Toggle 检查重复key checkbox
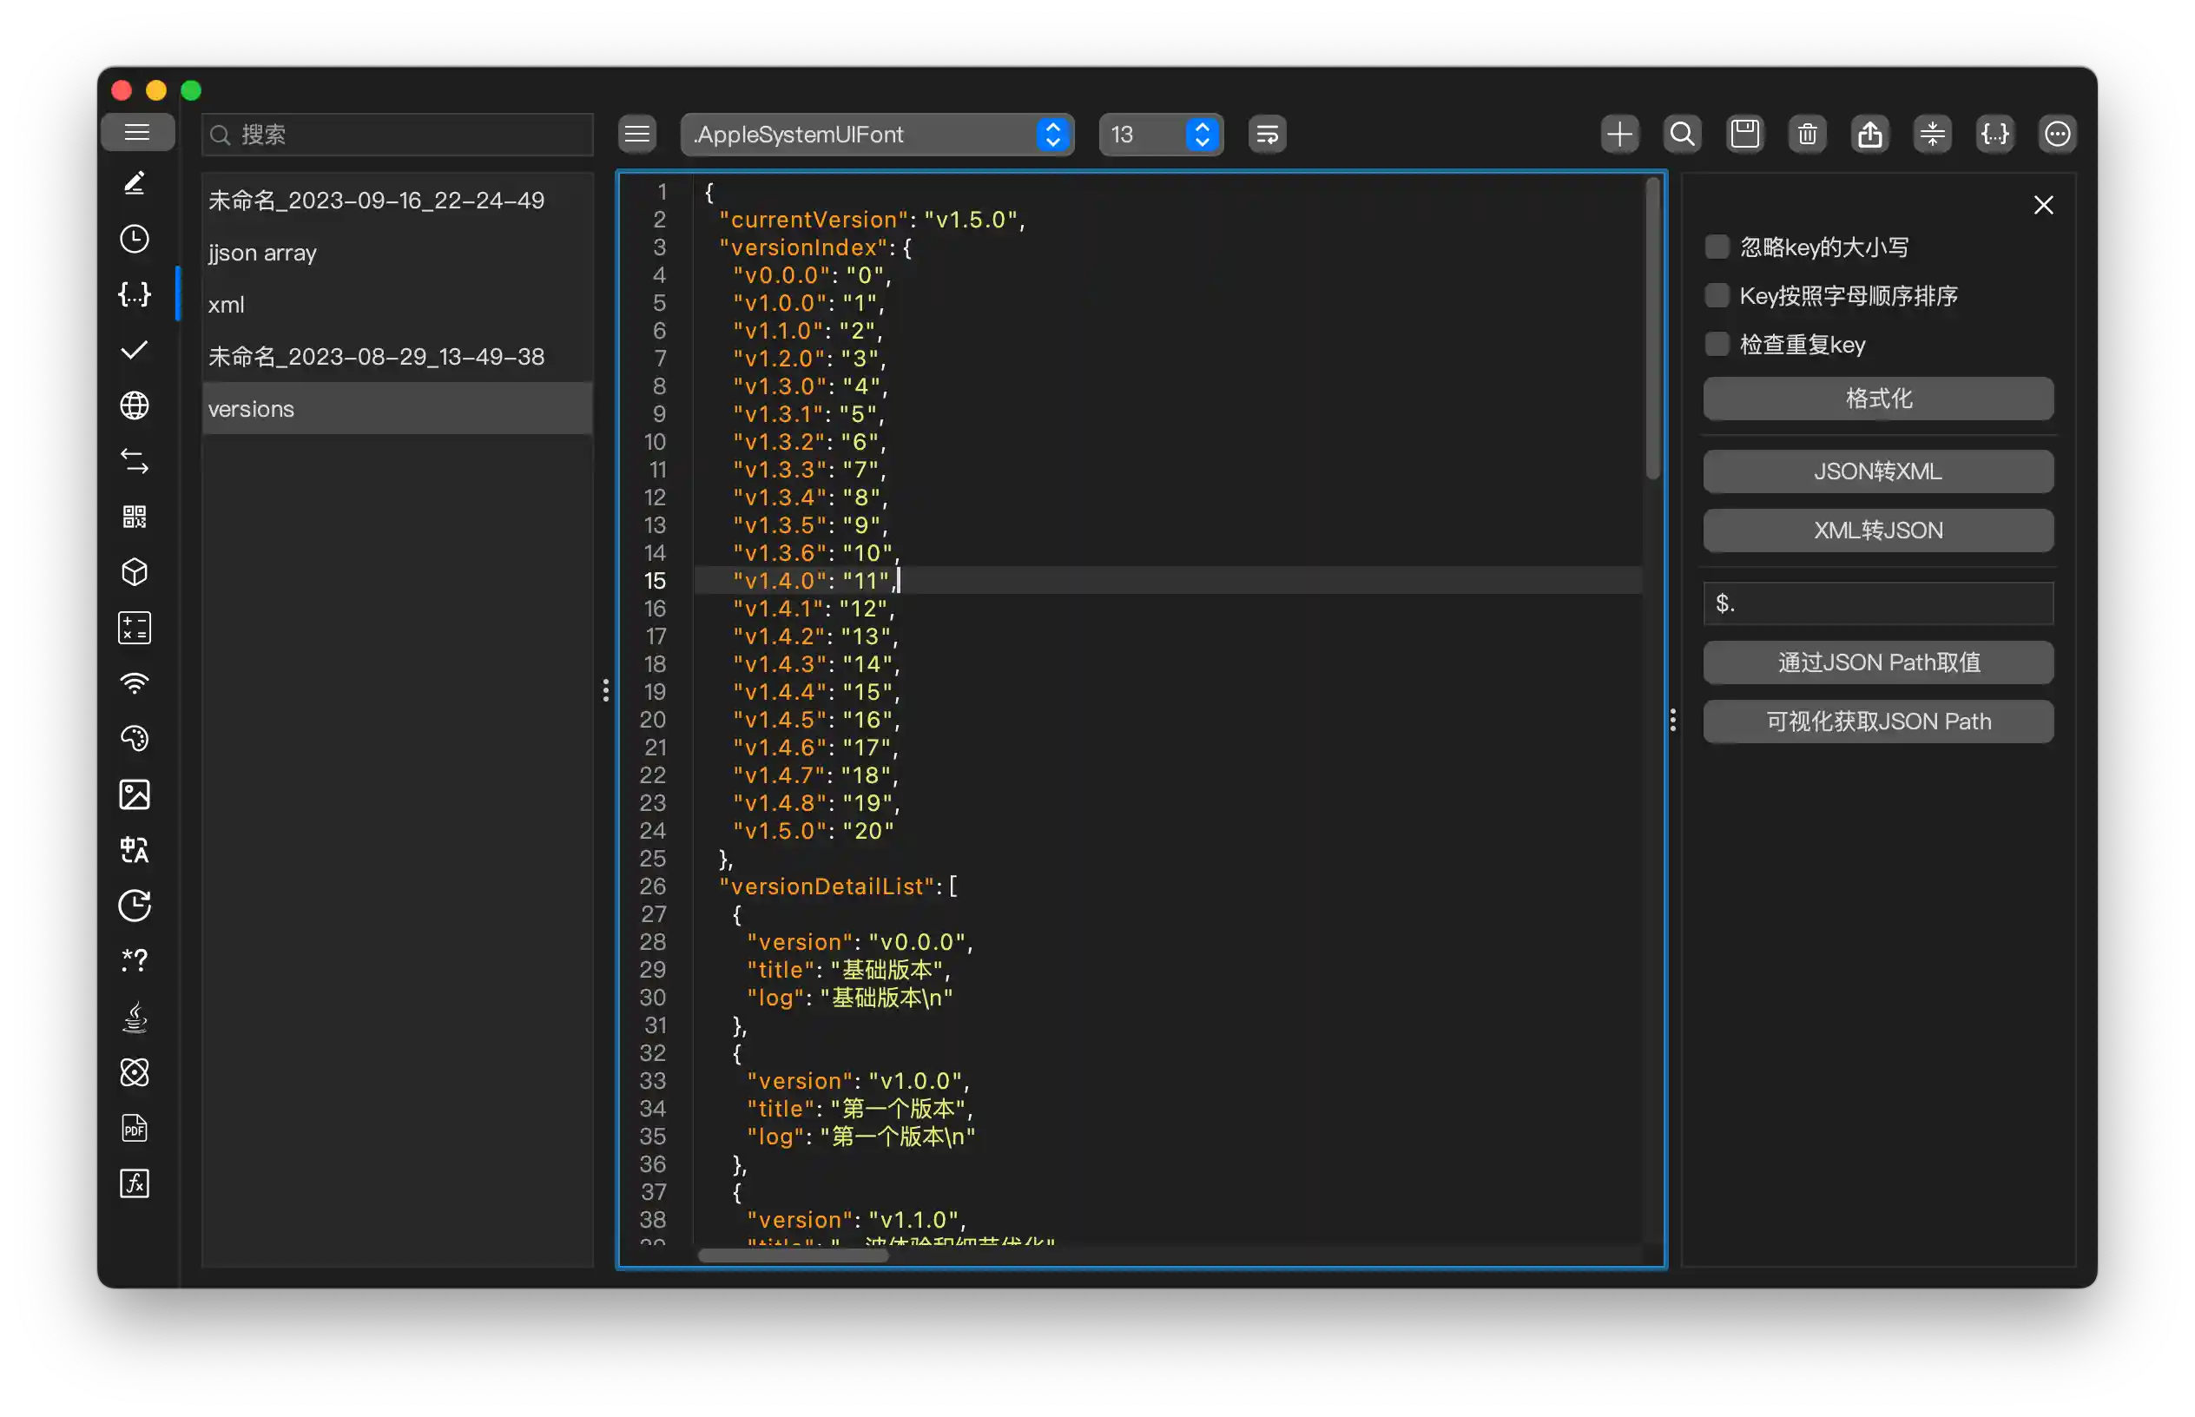The height and width of the screenshot is (1417, 2195). [1717, 344]
